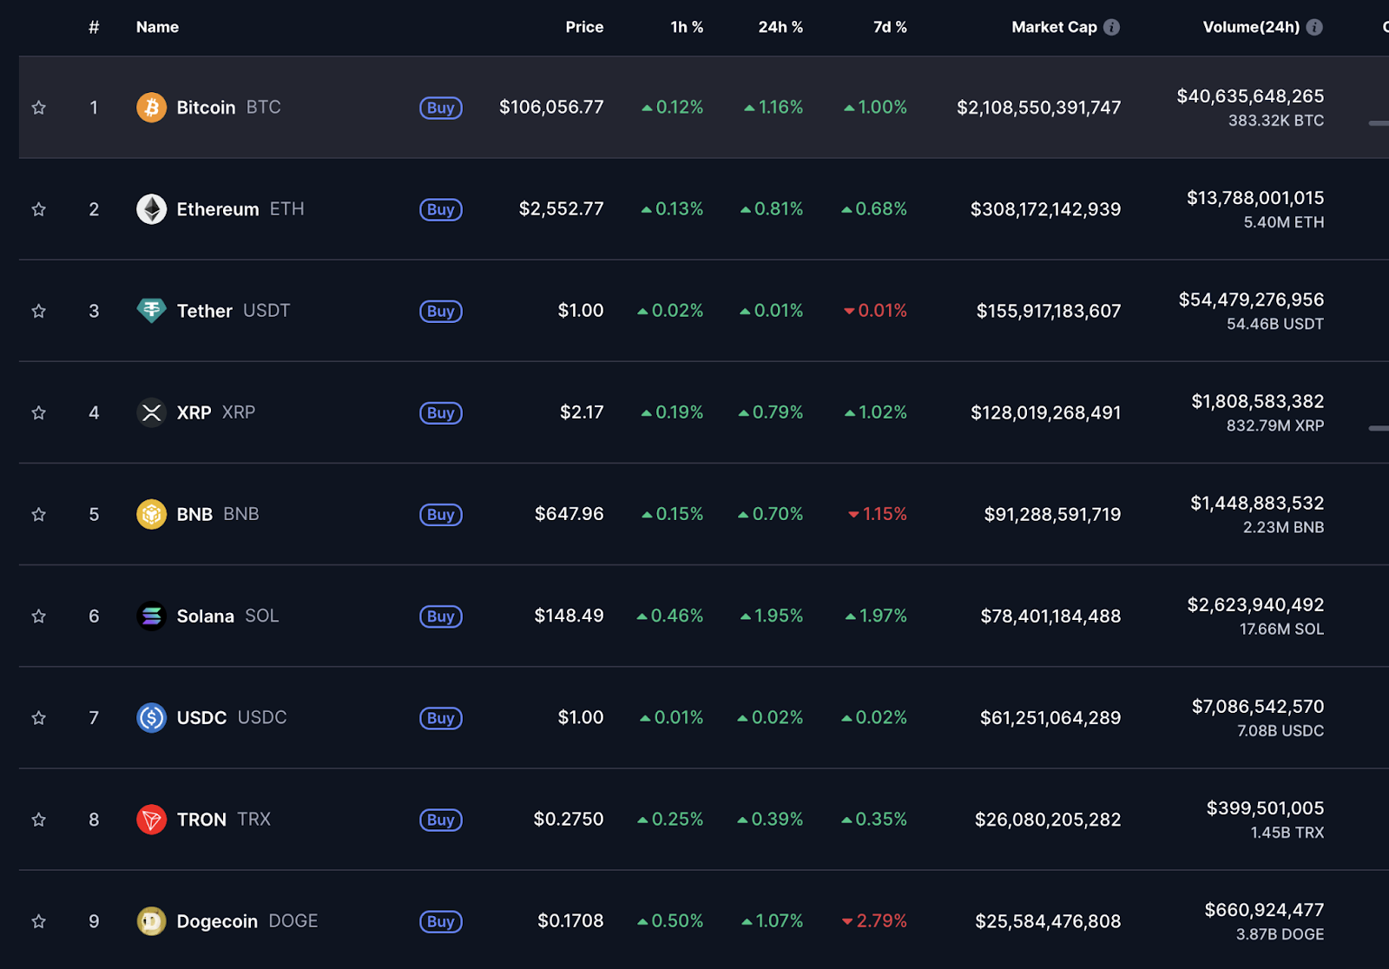Image resolution: width=1389 pixels, height=969 pixels.
Task: Click Ethereum volume 5.40M ETH
Action: tap(1284, 222)
